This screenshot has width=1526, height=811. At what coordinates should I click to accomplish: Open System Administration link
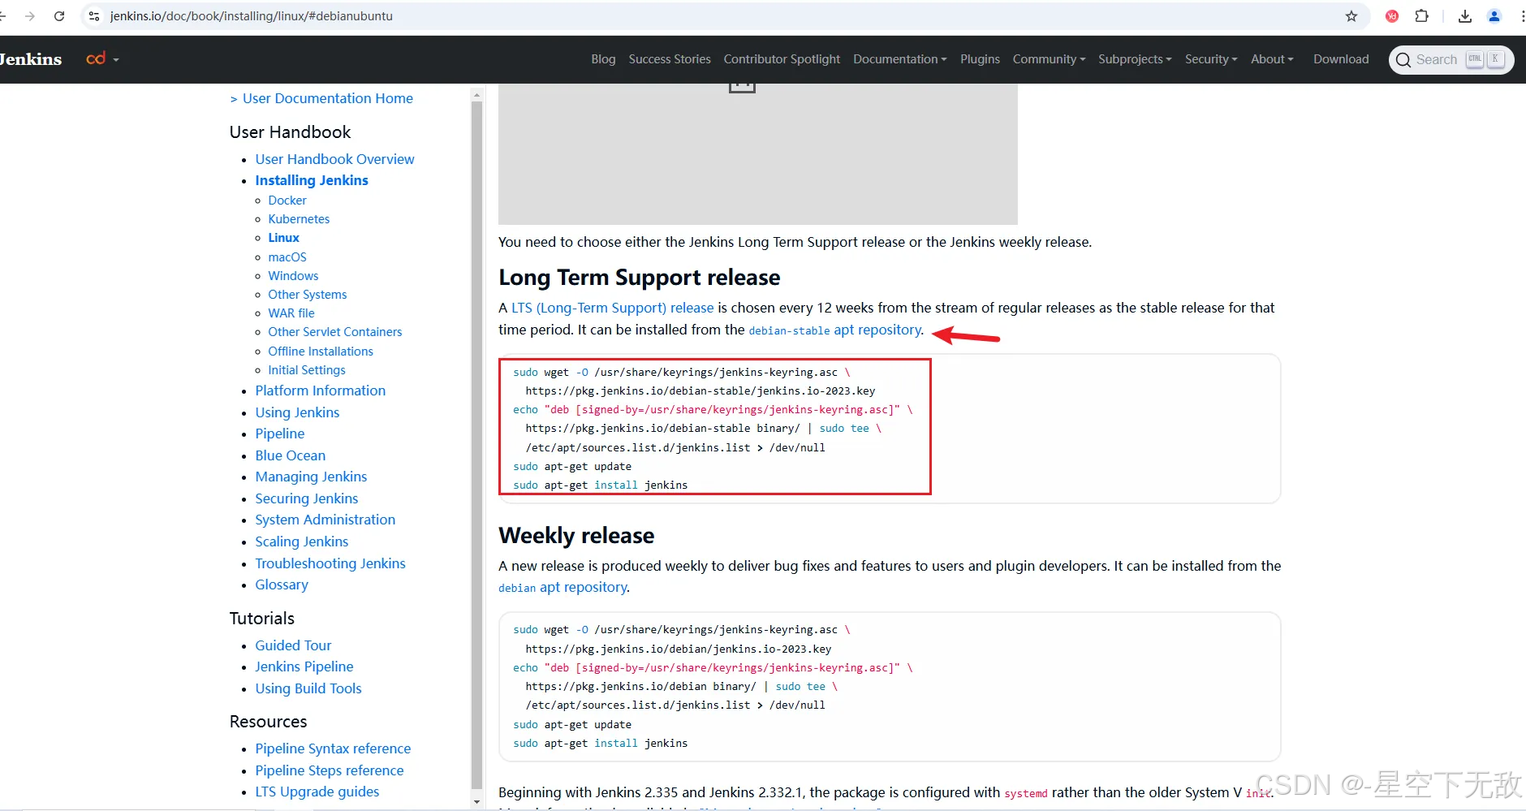tap(325, 520)
